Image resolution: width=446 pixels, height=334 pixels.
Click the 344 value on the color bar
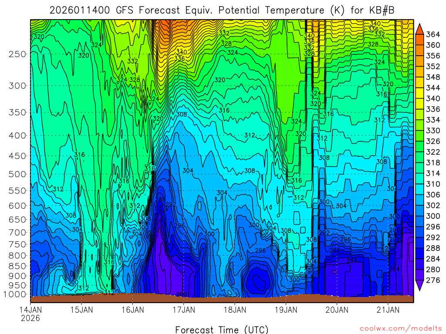click(x=433, y=88)
